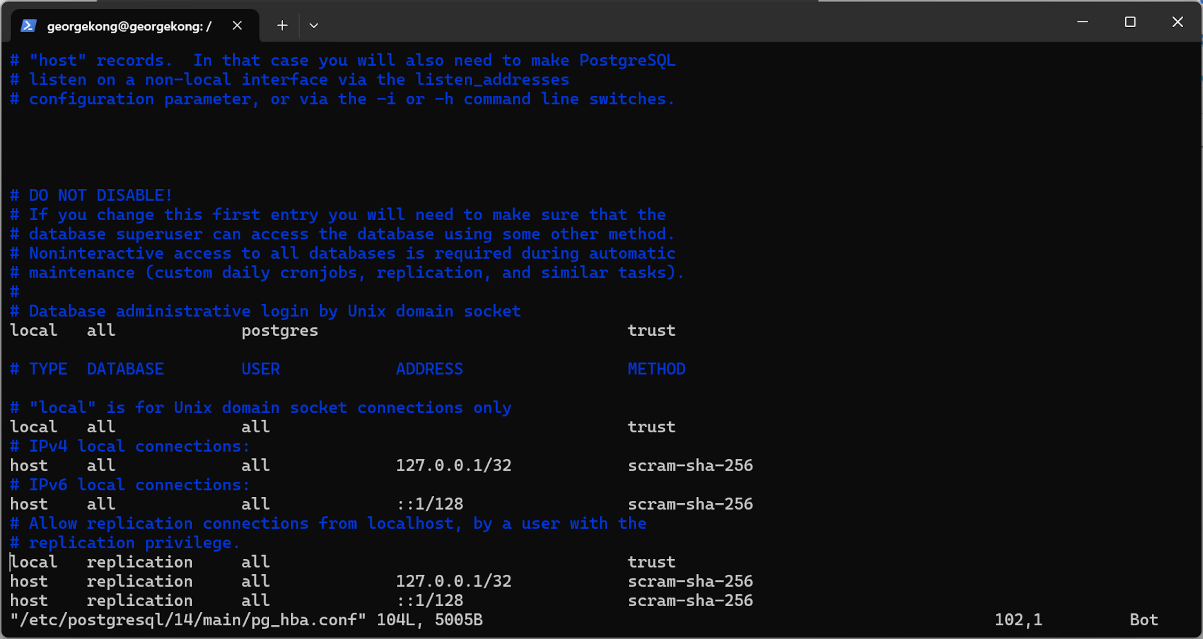
Task: Close the terminal window
Action: point(1177,22)
